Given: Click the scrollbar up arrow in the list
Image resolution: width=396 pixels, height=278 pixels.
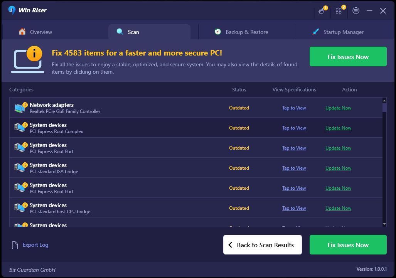Looking at the screenshot, I should [384, 101].
